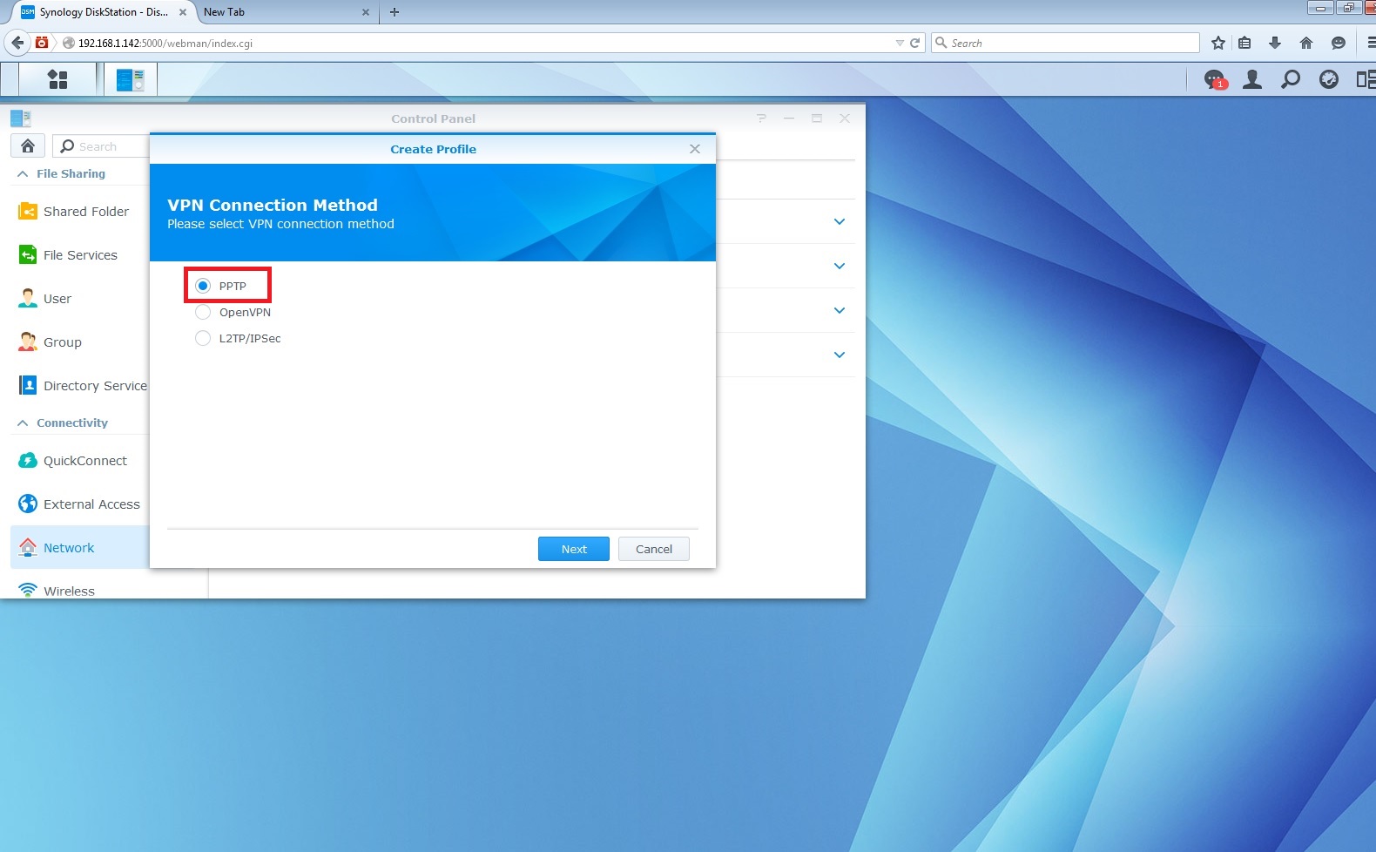Select the OpenVPN radio button

pos(203,312)
